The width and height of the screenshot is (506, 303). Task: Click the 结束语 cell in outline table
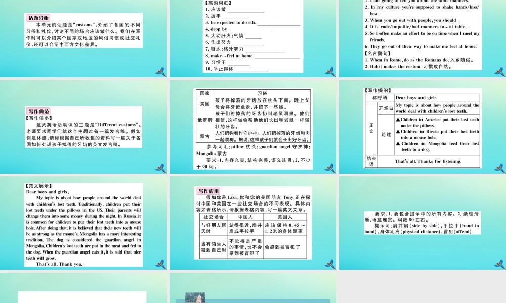coord(371,161)
